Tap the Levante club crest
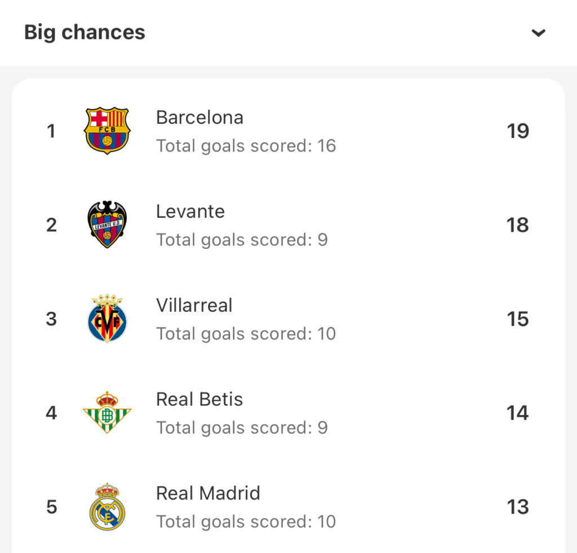Screen dimensions: 577x553 pyautogui.click(x=107, y=224)
